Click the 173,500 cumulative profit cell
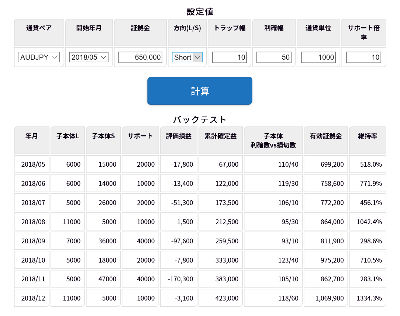Image resolution: width=400 pixels, height=316 pixels. click(x=221, y=202)
